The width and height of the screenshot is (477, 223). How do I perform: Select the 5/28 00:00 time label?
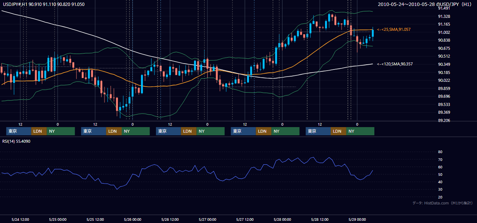click(x=283, y=219)
